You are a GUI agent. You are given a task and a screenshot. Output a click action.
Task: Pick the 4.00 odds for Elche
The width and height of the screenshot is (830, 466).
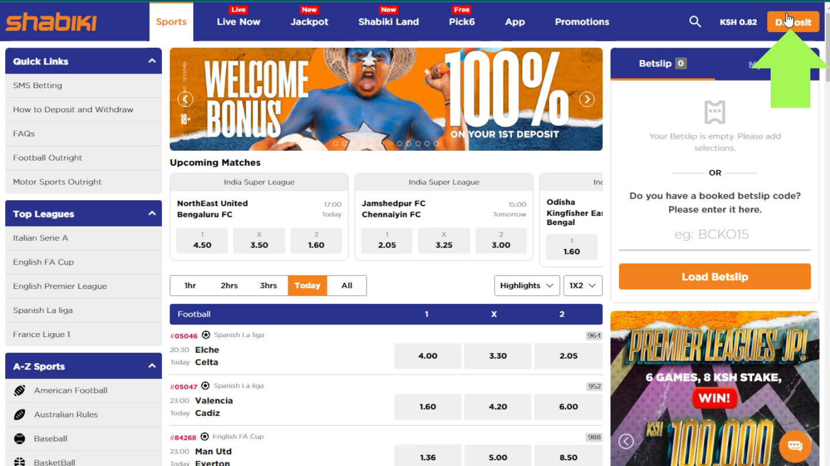[428, 356]
